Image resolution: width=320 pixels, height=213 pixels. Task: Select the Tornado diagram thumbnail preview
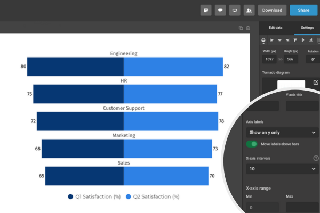pos(291,84)
